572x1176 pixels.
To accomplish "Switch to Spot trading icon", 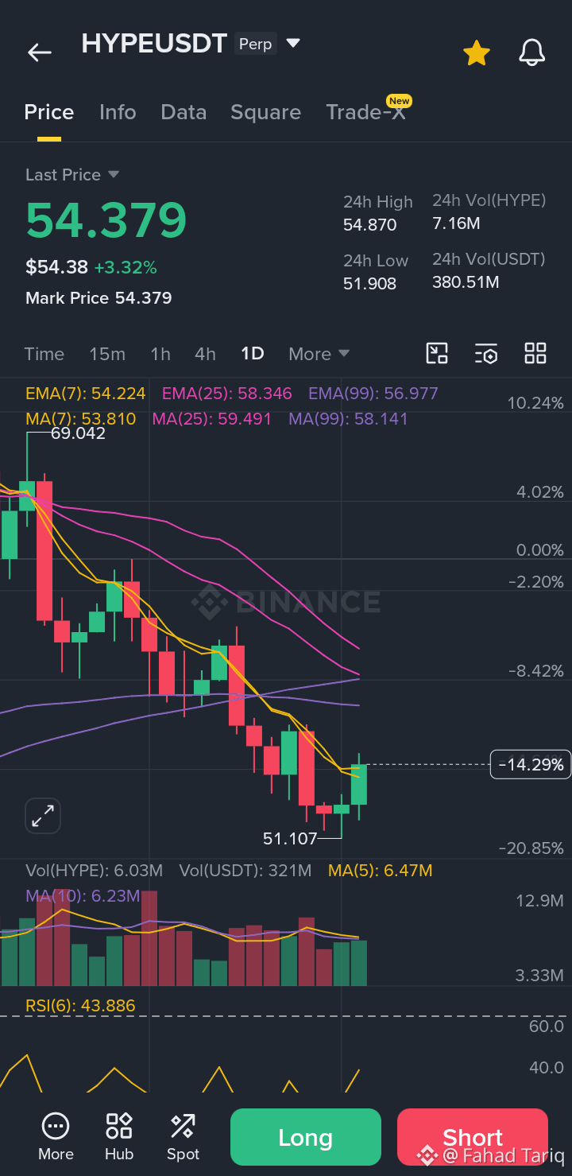I will [x=183, y=1137].
